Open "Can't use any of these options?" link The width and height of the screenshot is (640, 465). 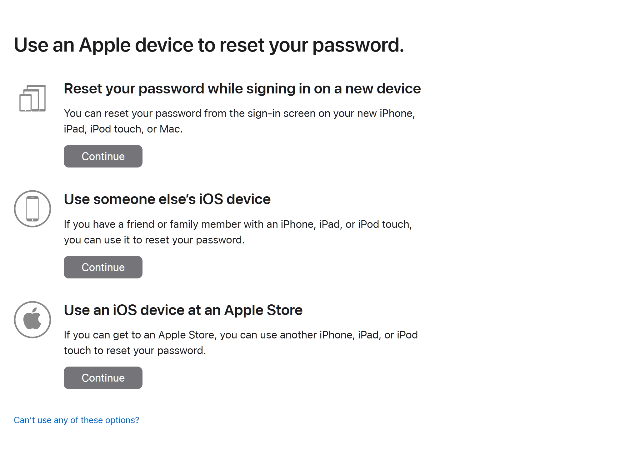tap(77, 420)
